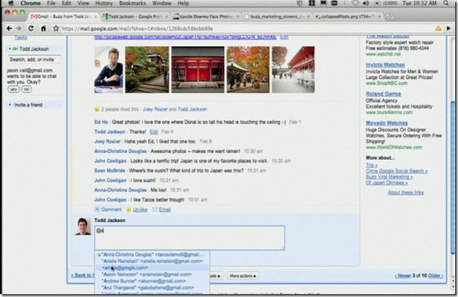Open the Bookmarks menu

coord(133,3)
